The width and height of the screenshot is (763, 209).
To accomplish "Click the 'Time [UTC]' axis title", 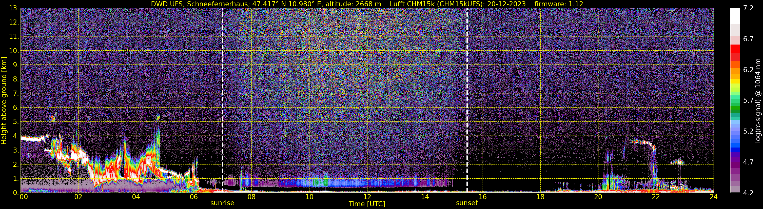I will click(x=367, y=204).
